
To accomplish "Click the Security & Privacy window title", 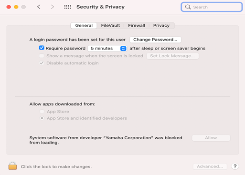I will (x=100, y=7).
